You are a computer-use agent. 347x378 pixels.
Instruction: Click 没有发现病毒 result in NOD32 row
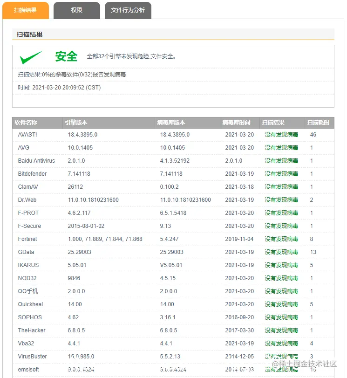click(x=281, y=278)
